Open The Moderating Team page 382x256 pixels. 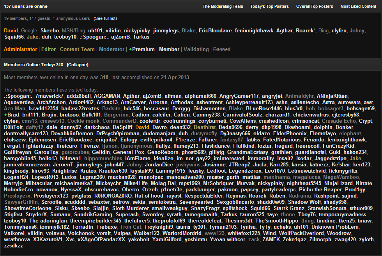click(223, 6)
